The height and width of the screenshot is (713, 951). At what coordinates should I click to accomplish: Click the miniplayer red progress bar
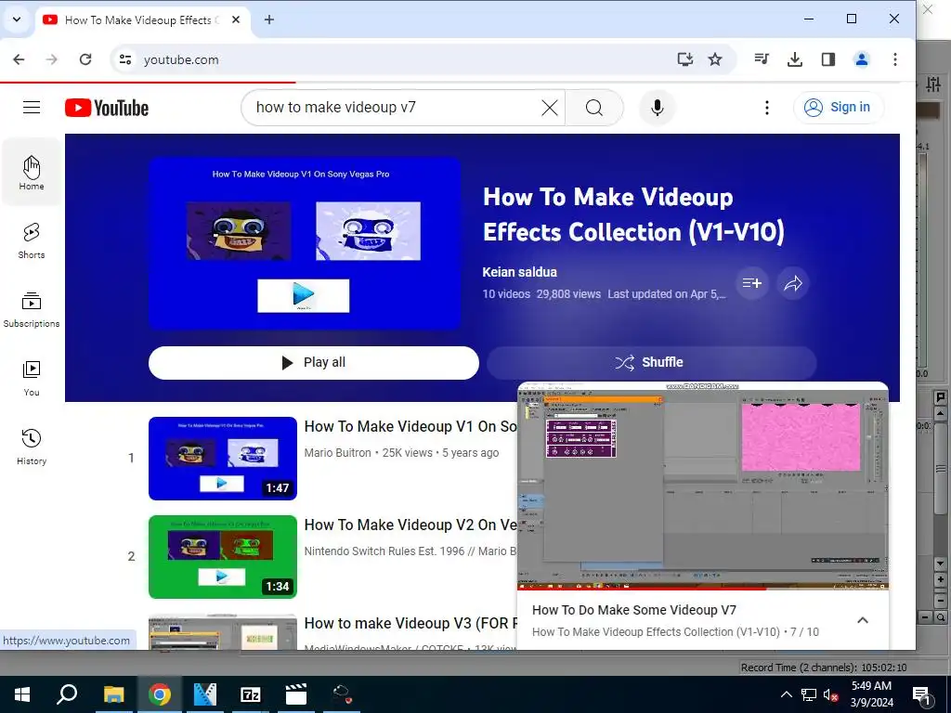pyautogui.click(x=702, y=588)
